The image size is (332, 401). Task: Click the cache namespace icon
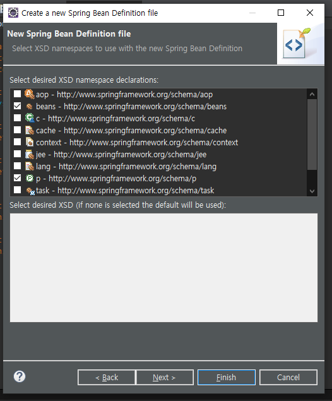30,131
